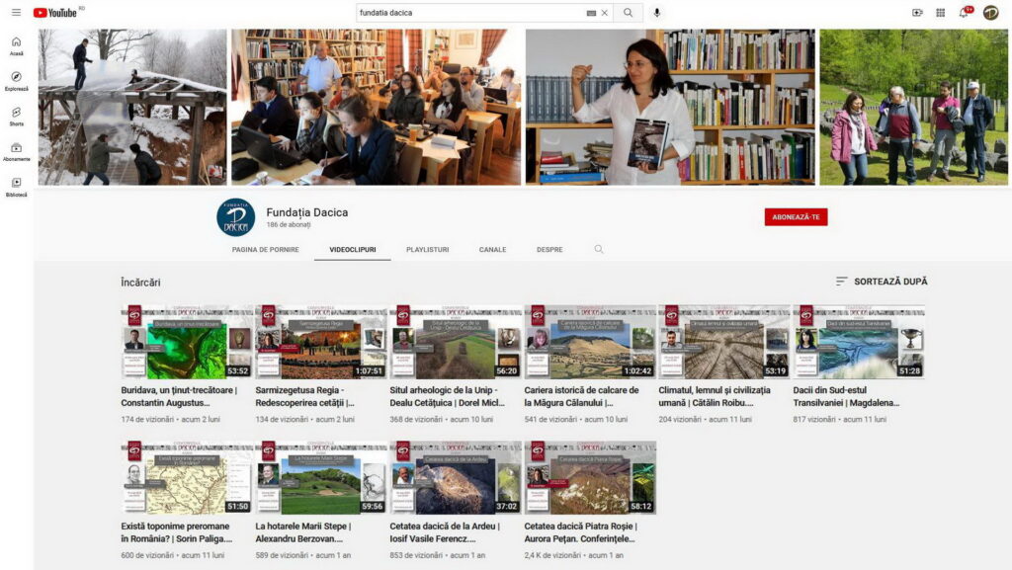
Task: Open the Shorts sidebar item
Action: pyautogui.click(x=16, y=117)
